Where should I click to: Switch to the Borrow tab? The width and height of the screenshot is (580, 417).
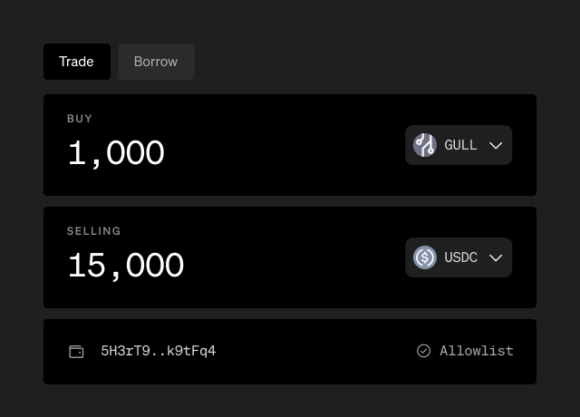(x=156, y=62)
